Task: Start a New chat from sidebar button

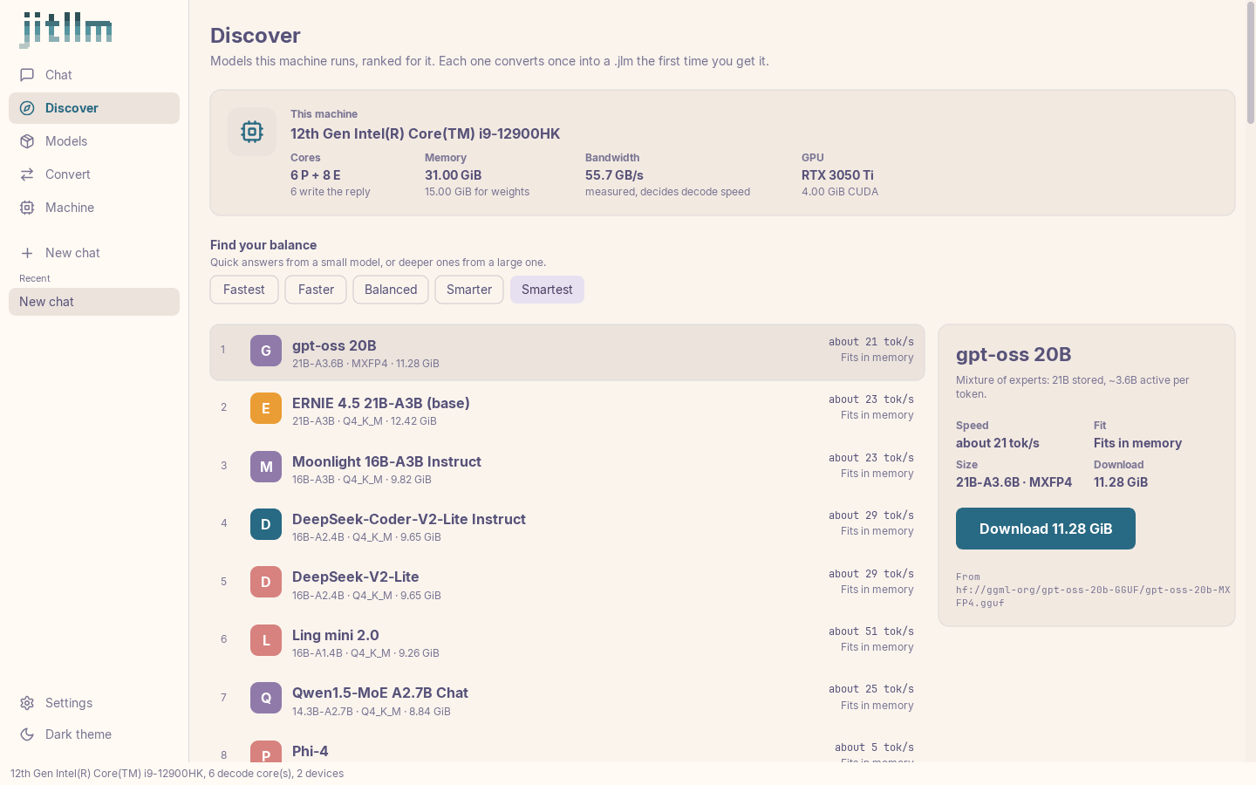Action: 94,253
